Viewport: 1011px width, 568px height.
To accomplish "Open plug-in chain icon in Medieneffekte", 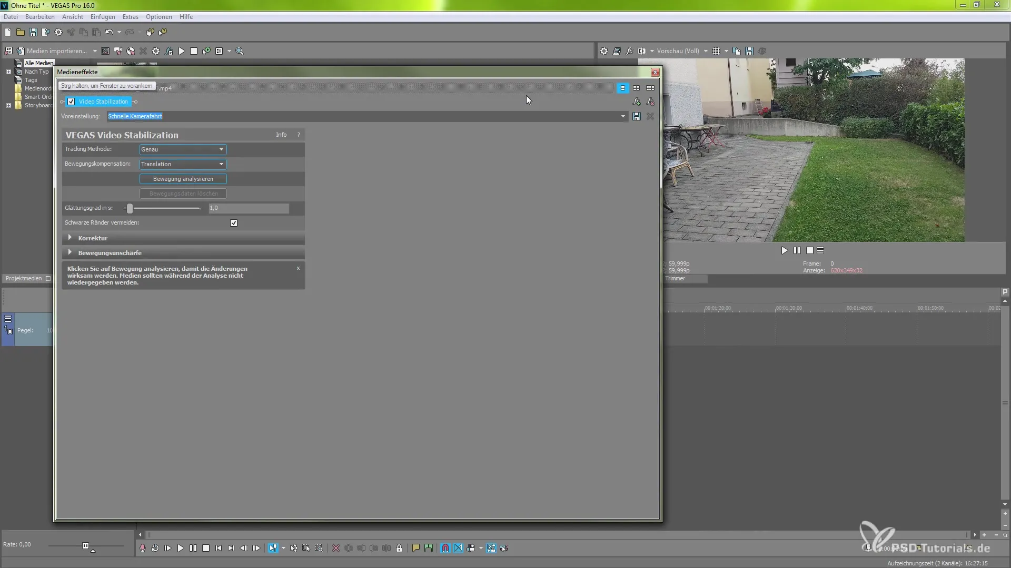I will click(637, 102).
